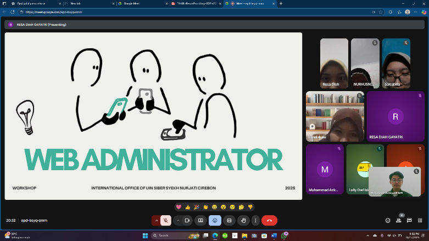
Task: Send the clapping hands reaction
Action: [205, 207]
